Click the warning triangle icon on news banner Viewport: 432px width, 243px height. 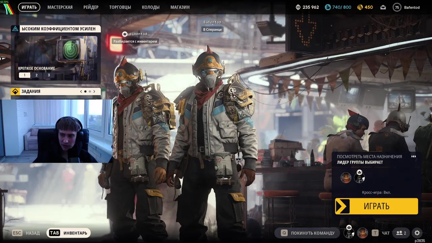(15, 29)
